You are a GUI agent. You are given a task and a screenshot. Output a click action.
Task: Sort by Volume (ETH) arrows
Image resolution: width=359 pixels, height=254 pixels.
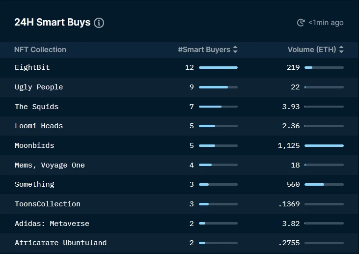pyautogui.click(x=341, y=50)
